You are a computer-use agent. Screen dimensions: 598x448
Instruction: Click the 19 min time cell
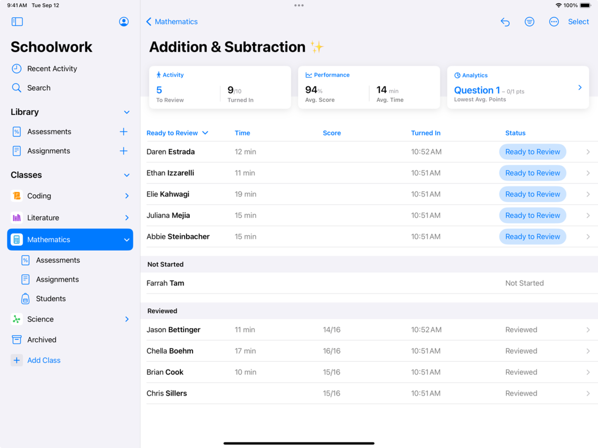pyautogui.click(x=245, y=194)
